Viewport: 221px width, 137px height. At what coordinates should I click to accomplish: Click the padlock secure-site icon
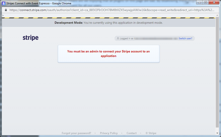click(x=6, y=10)
